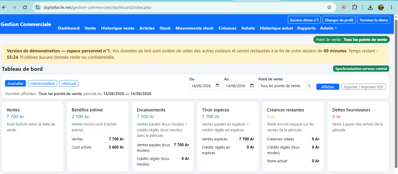Switch to the Mensuel period view

[69, 83]
